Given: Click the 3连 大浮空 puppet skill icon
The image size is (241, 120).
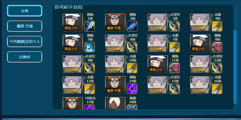Looking at the screenshot, I should [x=174, y=26].
